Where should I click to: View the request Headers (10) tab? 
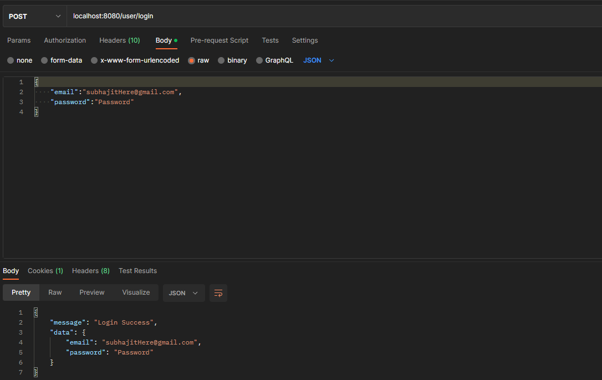119,40
